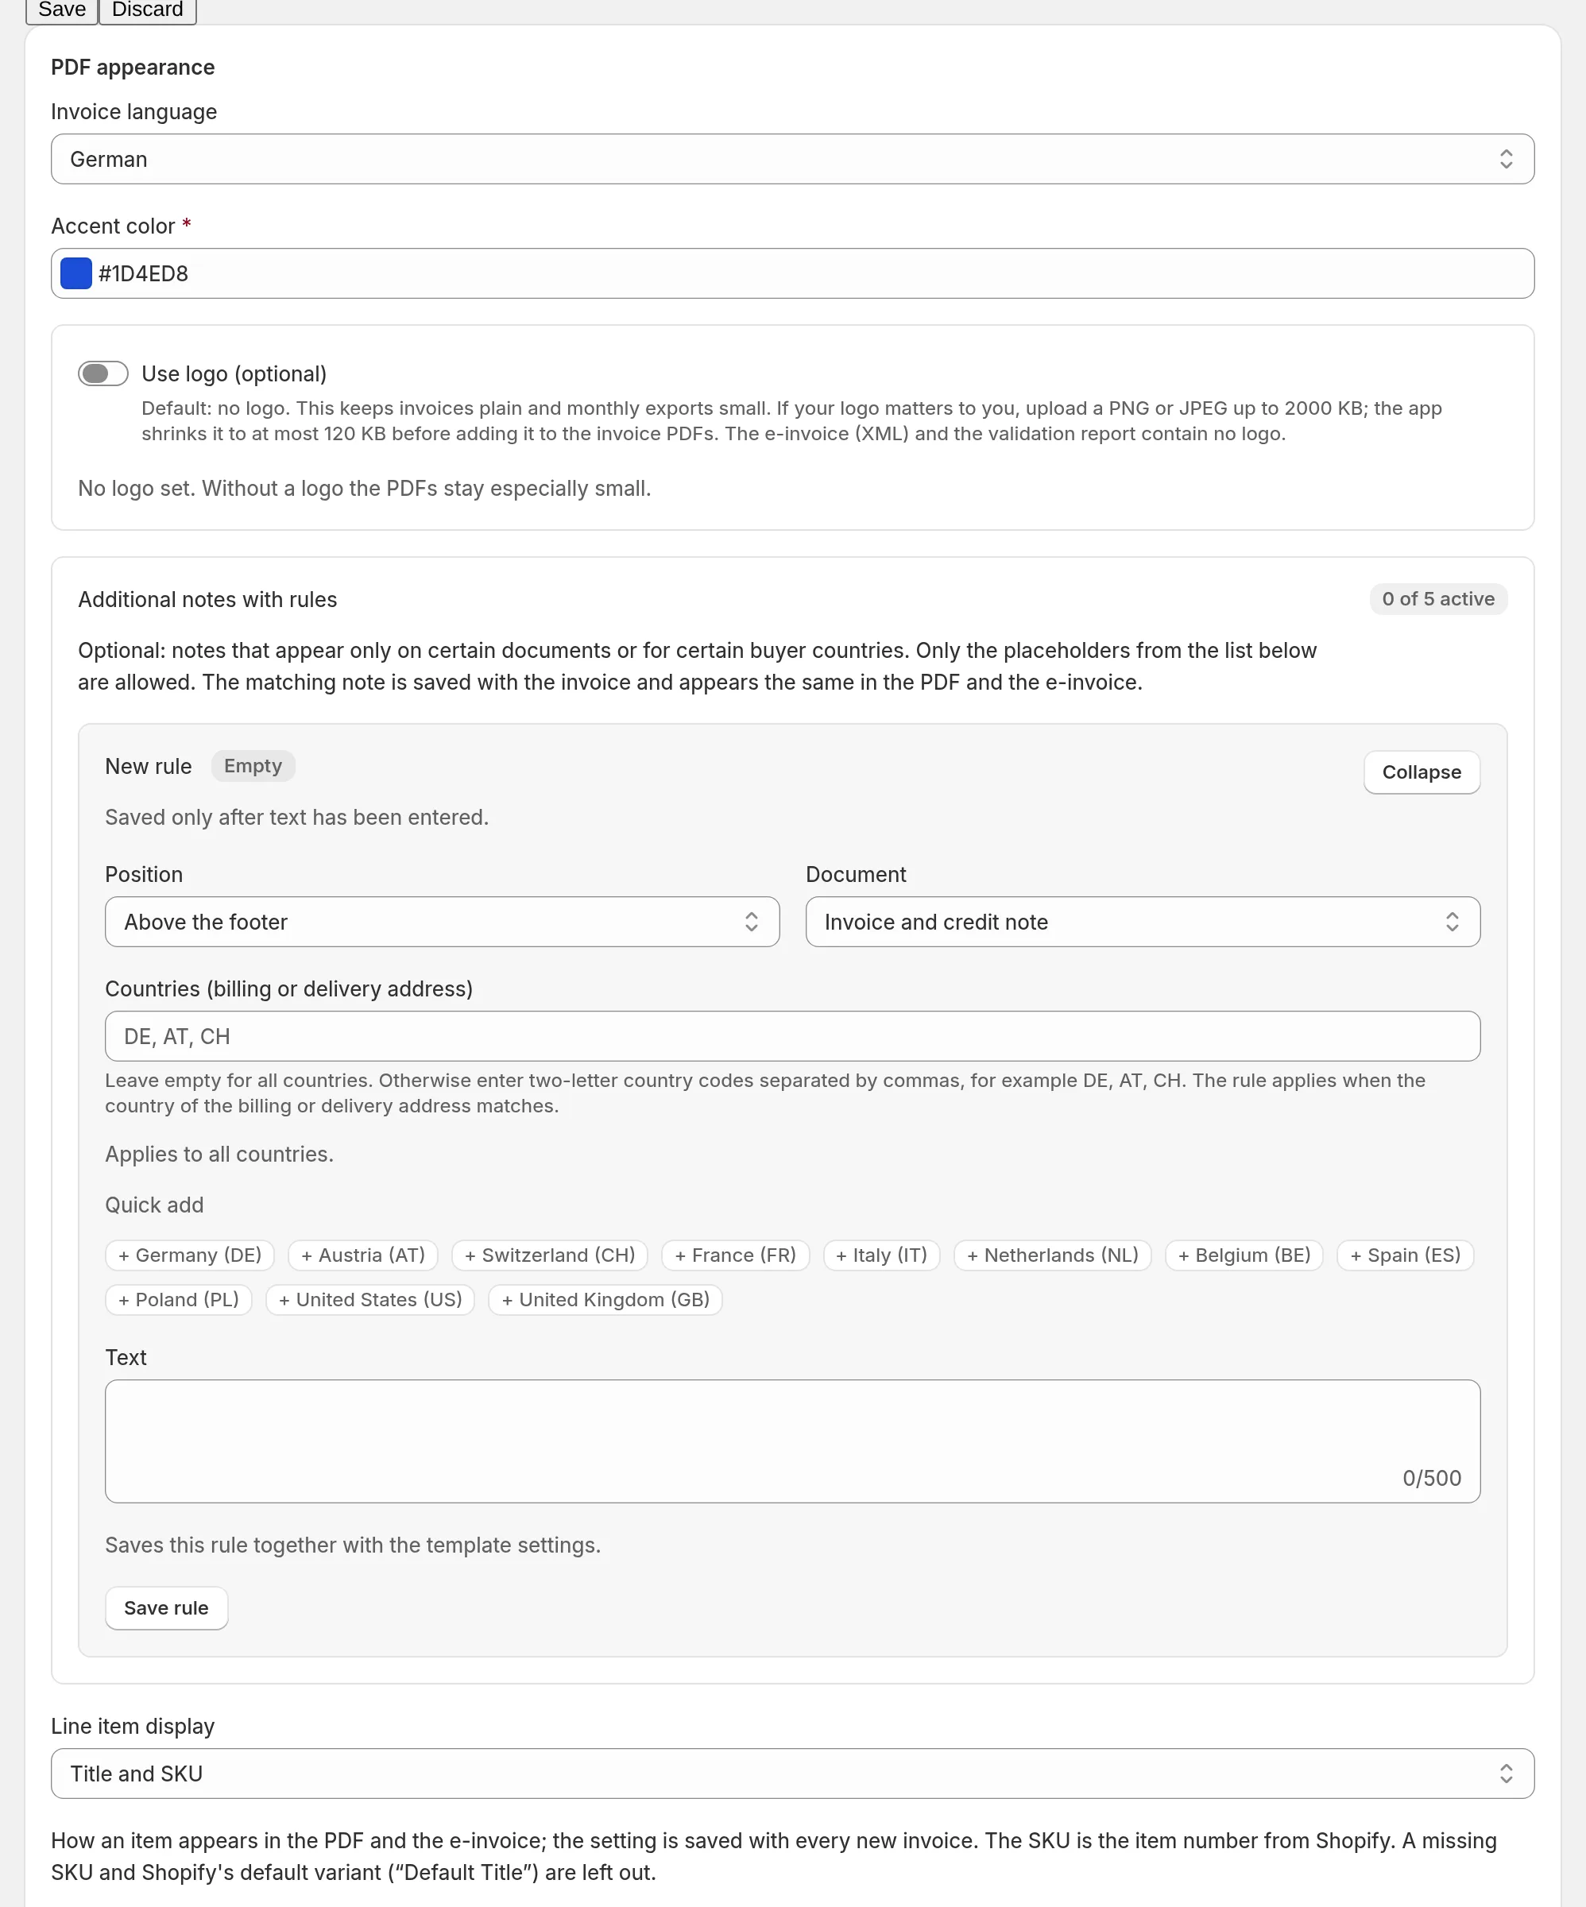
Task: Quick add Italy (IT)
Action: point(881,1255)
